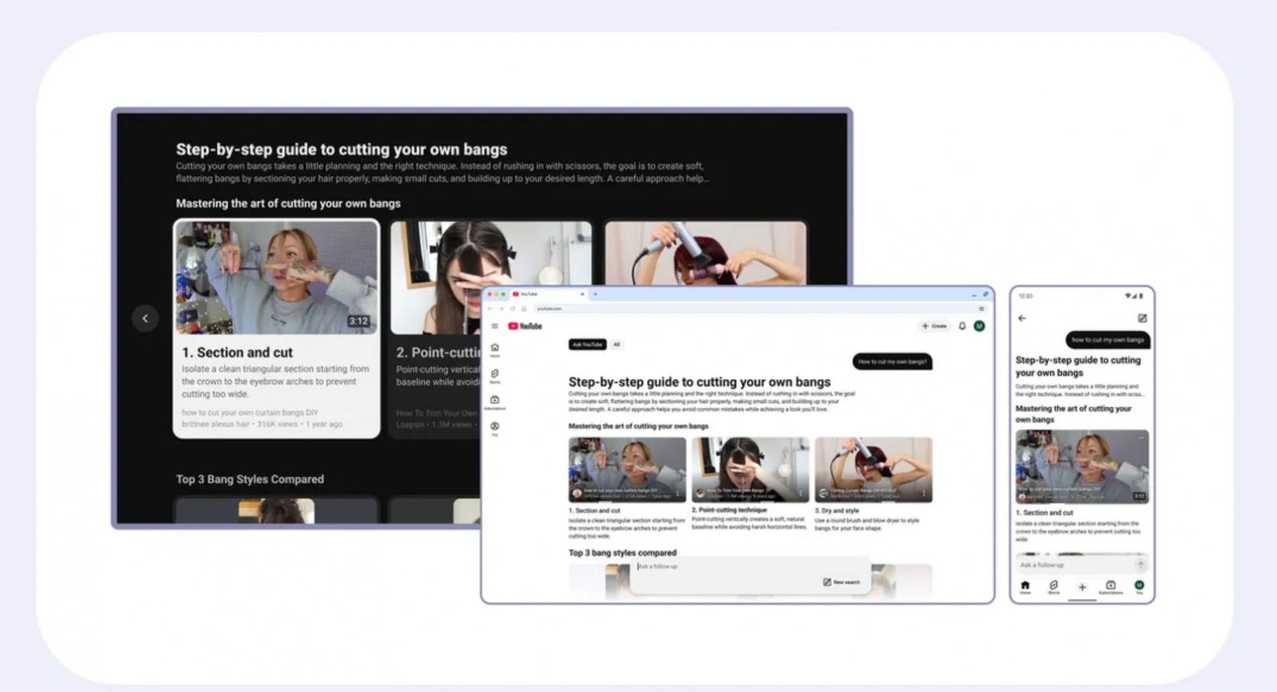This screenshot has height=692, width=1277.
Task: Open Home in the desktop YouTube sidebar
Action: click(495, 350)
